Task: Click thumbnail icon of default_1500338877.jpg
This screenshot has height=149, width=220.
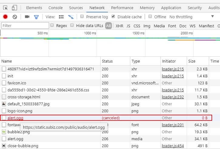Action: point(4,104)
